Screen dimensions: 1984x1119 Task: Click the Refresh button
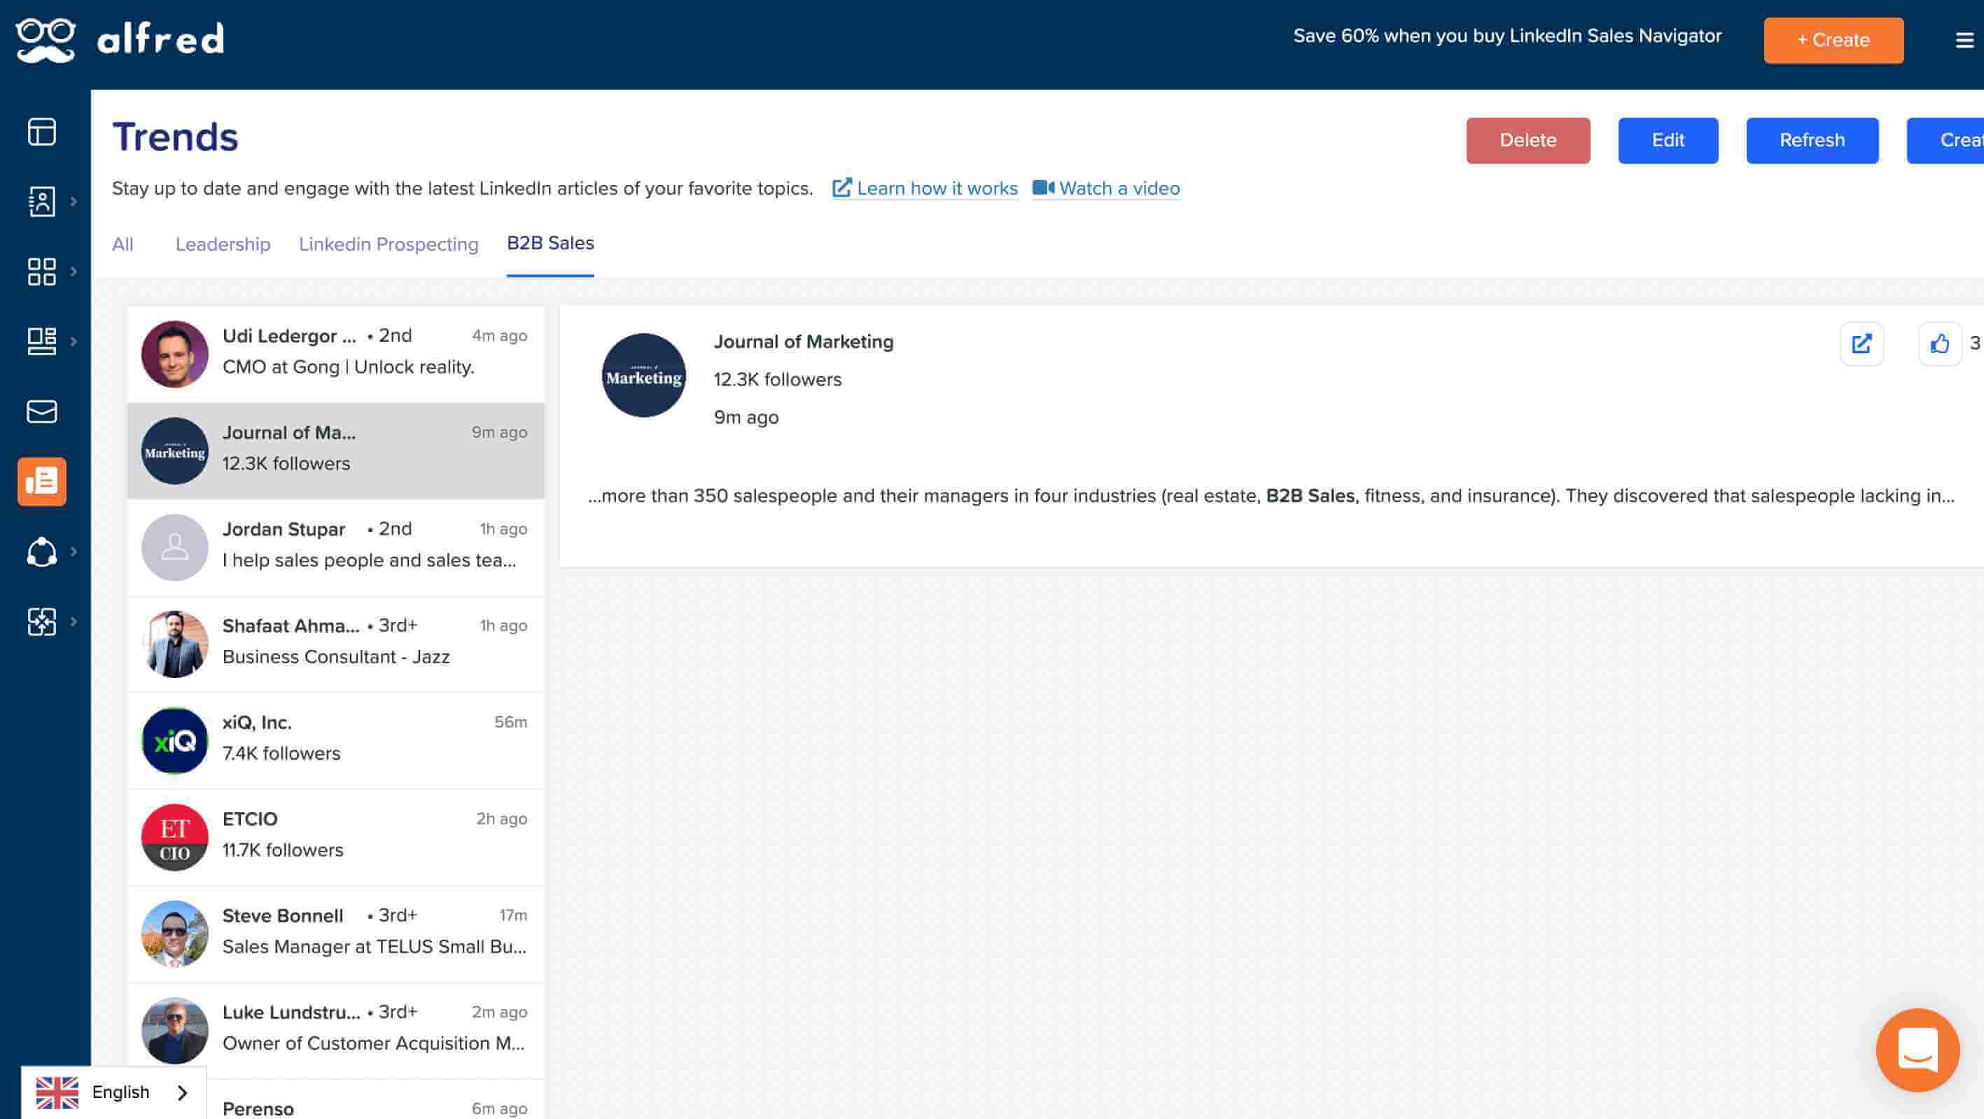coord(1812,140)
